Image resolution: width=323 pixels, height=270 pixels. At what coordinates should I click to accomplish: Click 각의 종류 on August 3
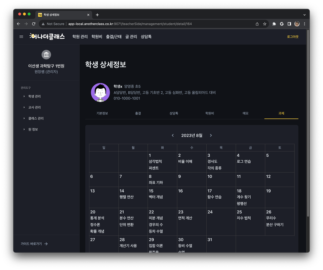(x=214, y=168)
